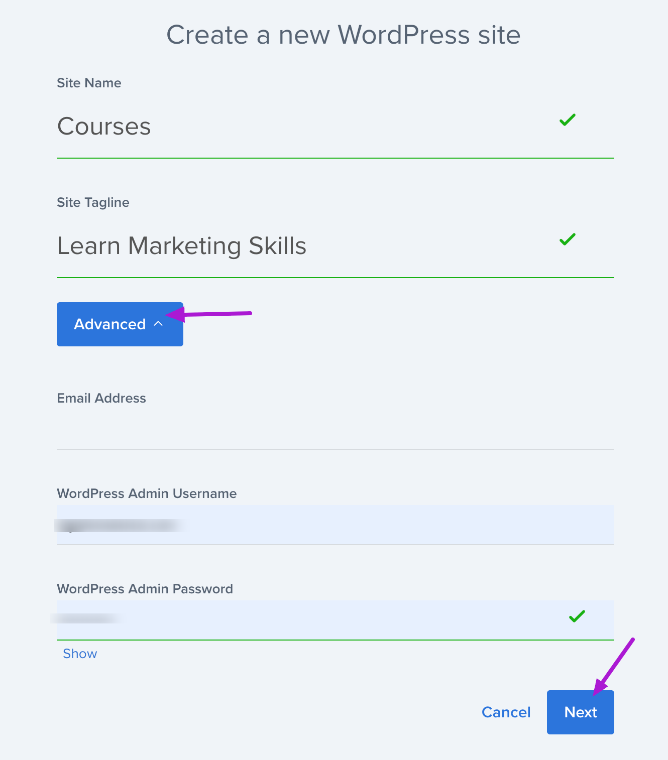The height and width of the screenshot is (760, 668).
Task: Cancel the new WordPress site creation
Action: coord(506,712)
